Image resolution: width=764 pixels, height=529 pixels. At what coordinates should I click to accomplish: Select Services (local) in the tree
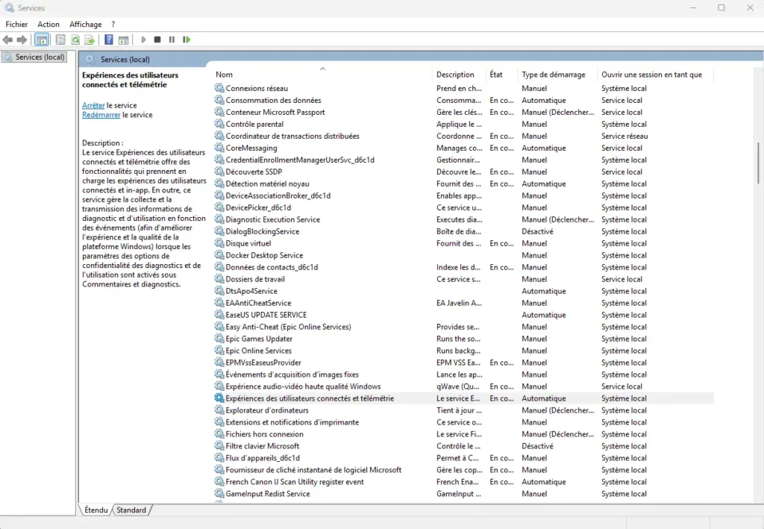coord(34,56)
